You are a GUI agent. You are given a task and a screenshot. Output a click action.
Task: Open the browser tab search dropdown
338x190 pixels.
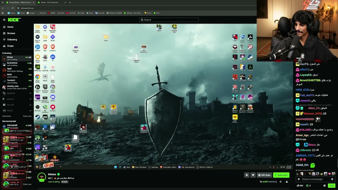tap(3, 2)
